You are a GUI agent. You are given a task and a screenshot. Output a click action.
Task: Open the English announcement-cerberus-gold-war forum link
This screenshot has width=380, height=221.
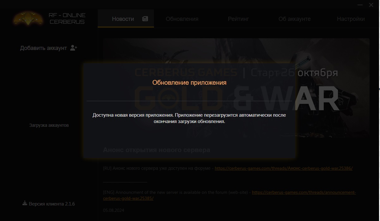pyautogui.click(x=230, y=195)
